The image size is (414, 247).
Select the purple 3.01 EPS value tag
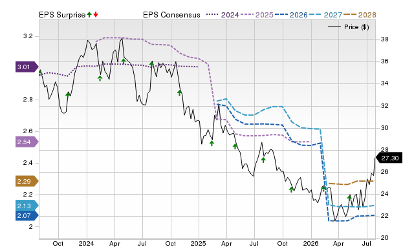click(x=27, y=67)
